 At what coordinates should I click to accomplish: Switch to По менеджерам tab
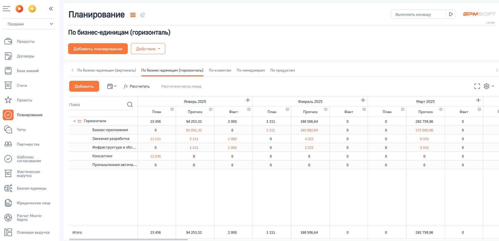pos(251,70)
